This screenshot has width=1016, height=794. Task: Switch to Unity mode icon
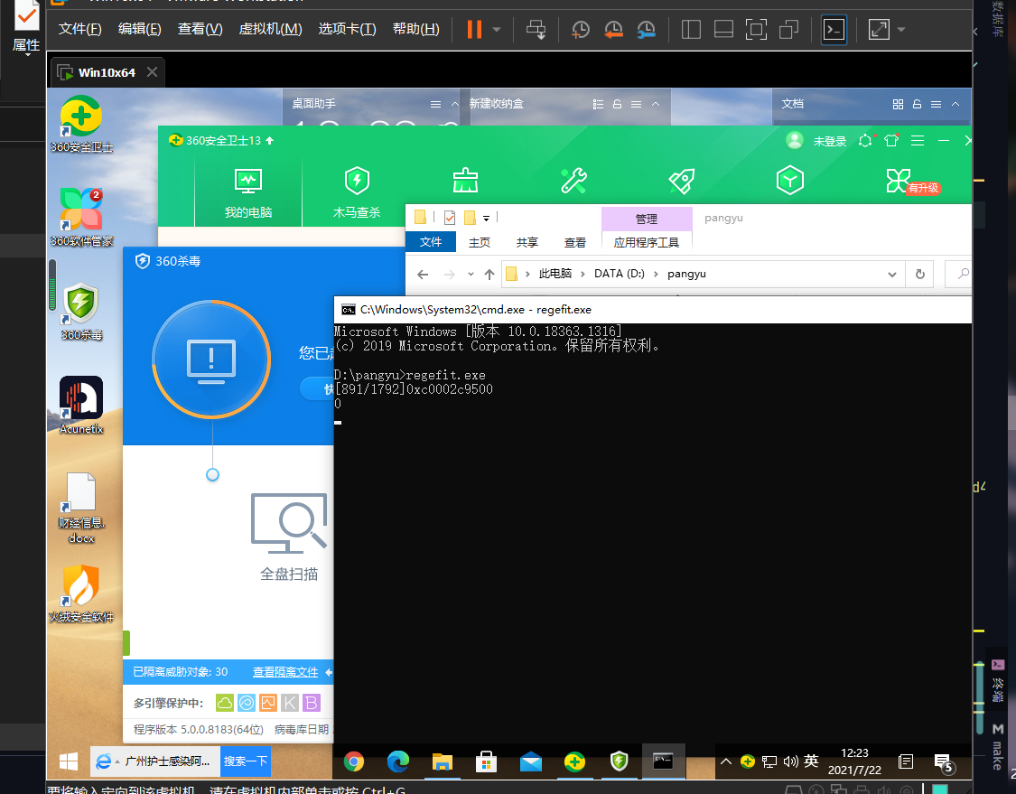(788, 29)
